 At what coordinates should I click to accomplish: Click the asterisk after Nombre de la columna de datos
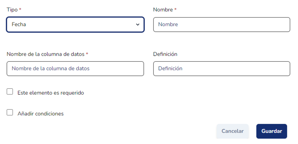click(x=87, y=54)
